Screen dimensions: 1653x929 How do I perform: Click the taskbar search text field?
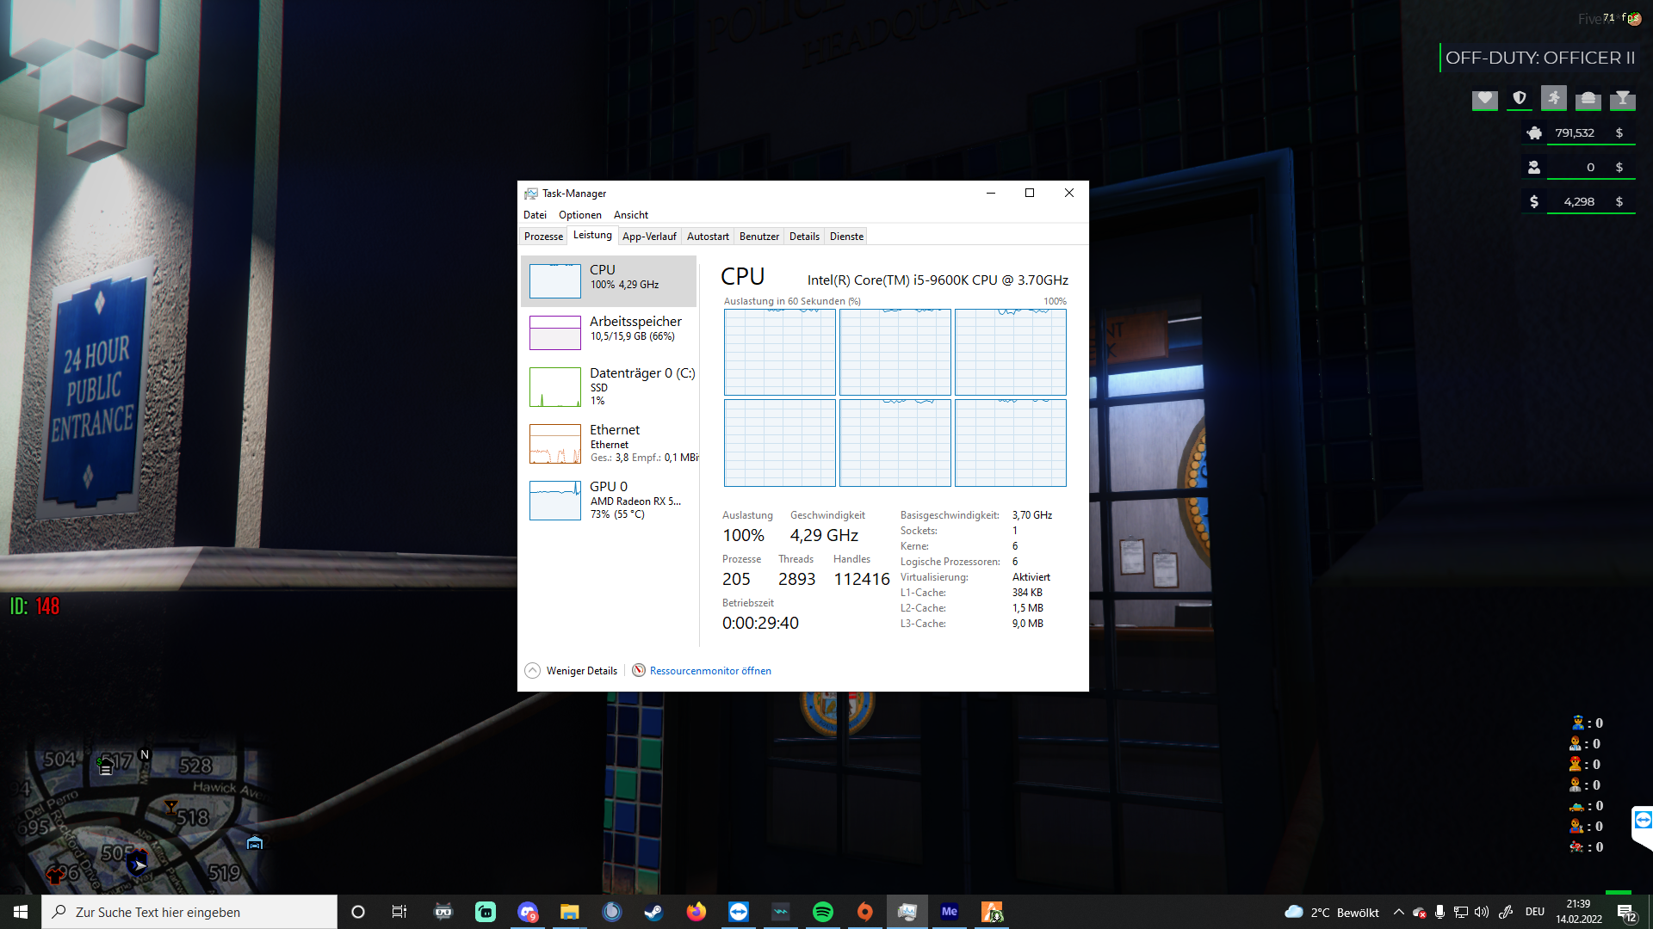click(x=189, y=912)
